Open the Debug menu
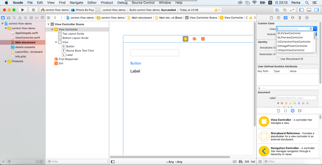 [x=122, y=3]
